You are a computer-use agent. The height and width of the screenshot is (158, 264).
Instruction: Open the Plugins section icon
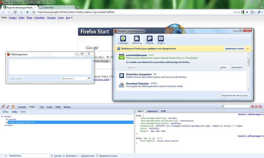(x=161, y=40)
